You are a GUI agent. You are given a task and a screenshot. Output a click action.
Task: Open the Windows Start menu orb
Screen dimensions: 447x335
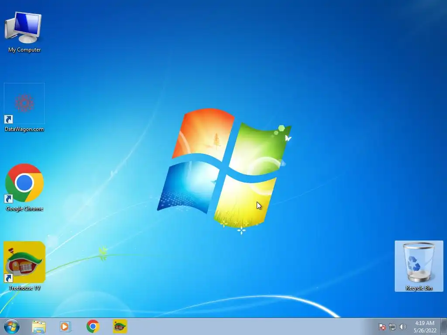[x=12, y=326]
